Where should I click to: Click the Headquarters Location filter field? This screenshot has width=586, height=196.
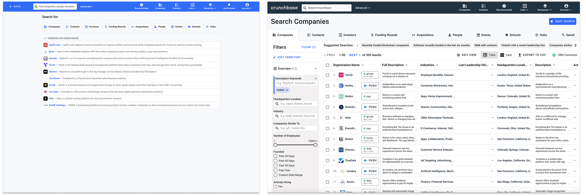click(295, 104)
